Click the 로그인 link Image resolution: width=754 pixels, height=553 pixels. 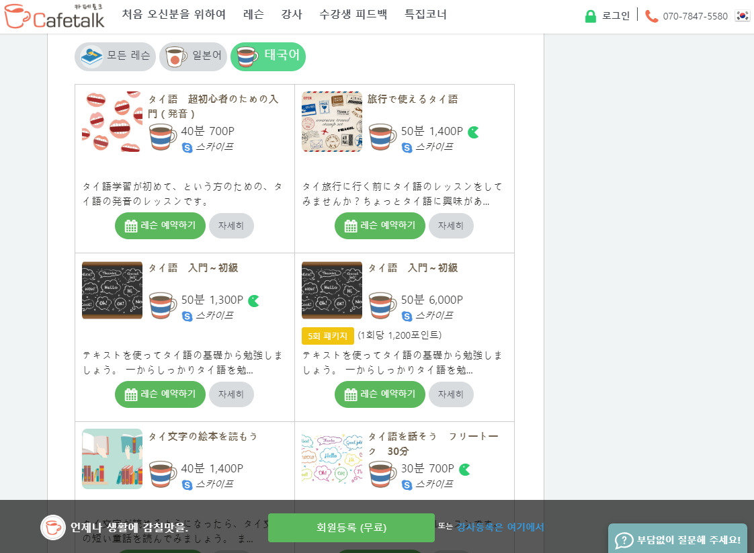click(x=616, y=16)
